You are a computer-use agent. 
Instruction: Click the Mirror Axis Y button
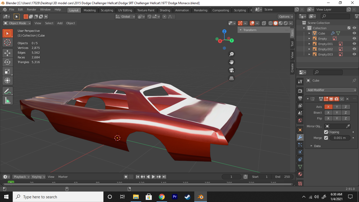click(337, 107)
